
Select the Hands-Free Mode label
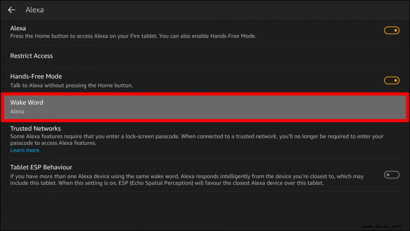[x=36, y=76]
